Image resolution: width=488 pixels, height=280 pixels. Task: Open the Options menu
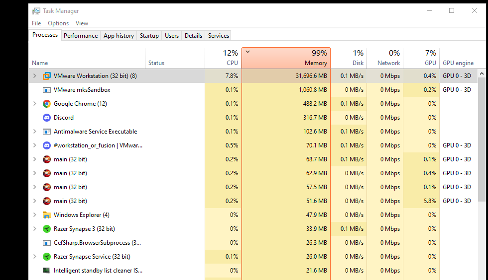(x=58, y=23)
